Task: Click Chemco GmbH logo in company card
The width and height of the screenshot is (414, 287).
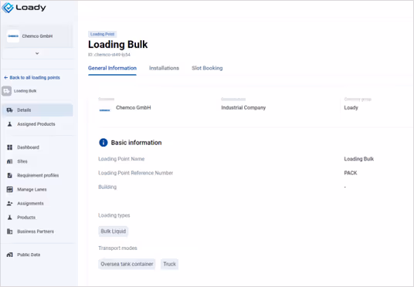Action: click(104, 110)
